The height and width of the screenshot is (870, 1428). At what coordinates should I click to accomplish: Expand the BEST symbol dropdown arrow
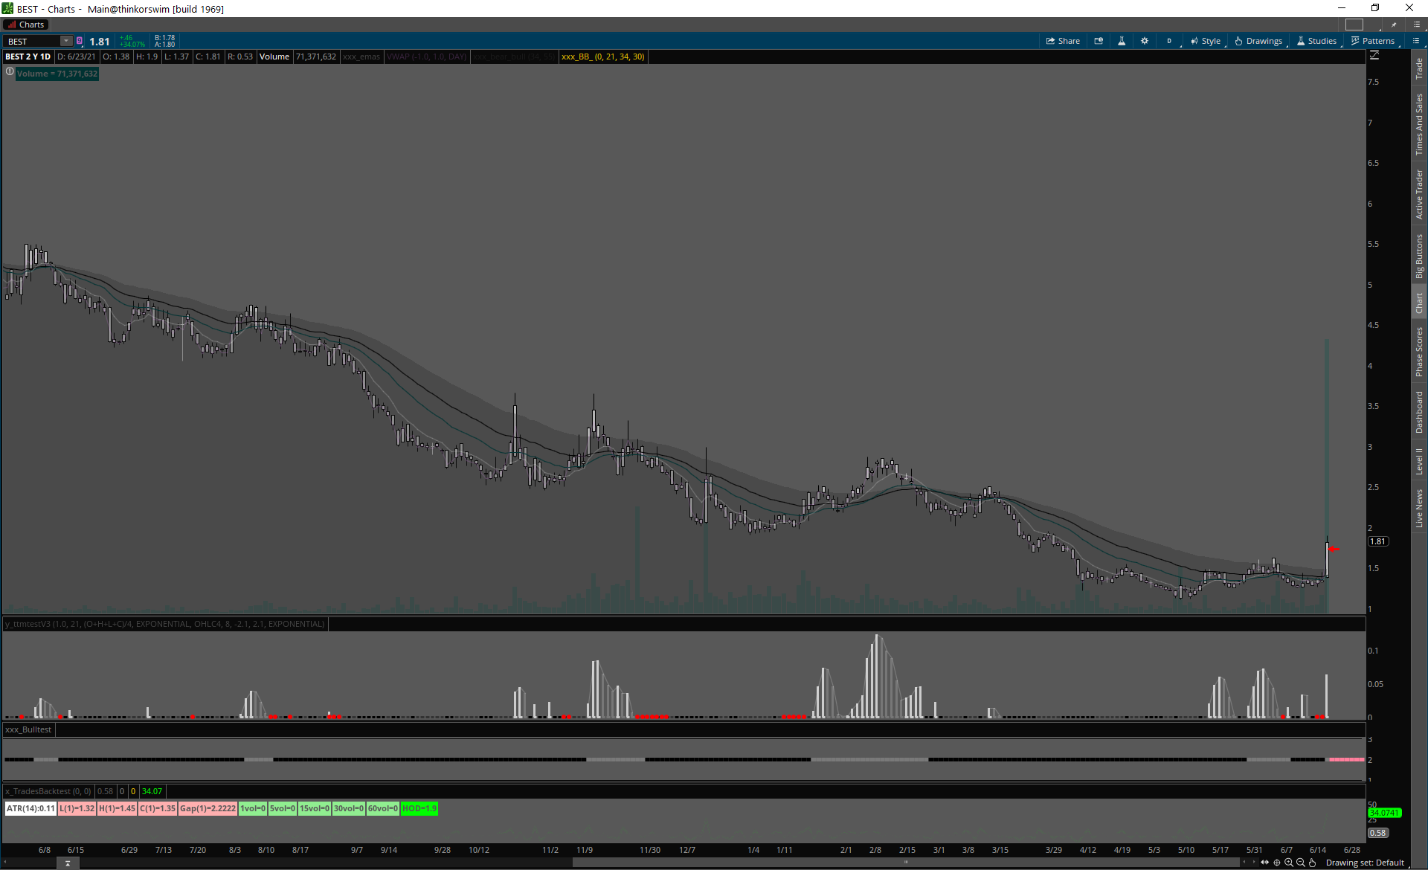[x=66, y=41]
